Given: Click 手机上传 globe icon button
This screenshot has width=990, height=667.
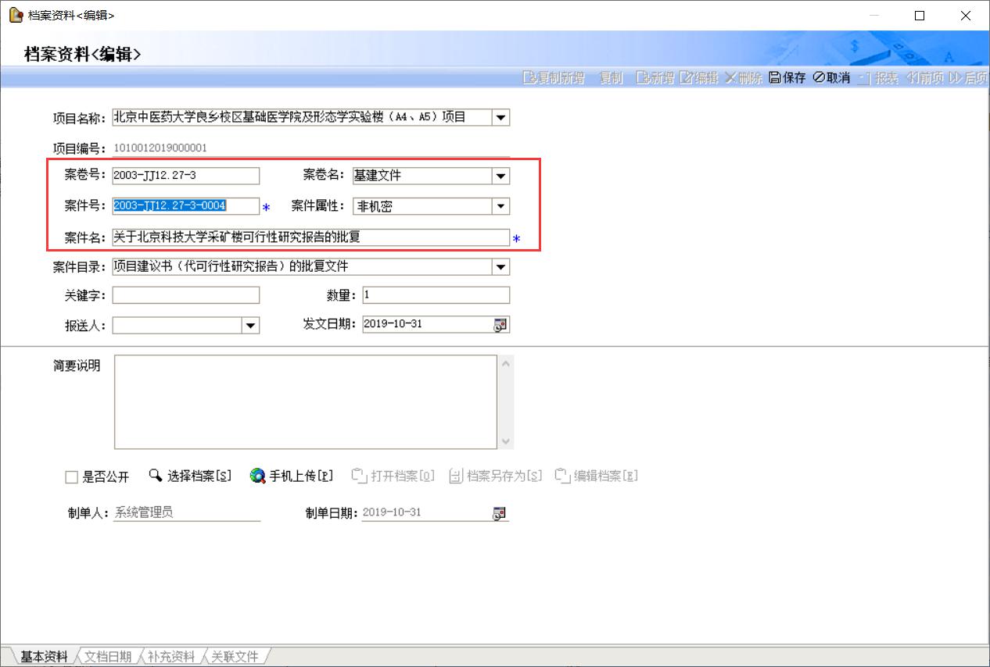Looking at the screenshot, I should [x=257, y=476].
